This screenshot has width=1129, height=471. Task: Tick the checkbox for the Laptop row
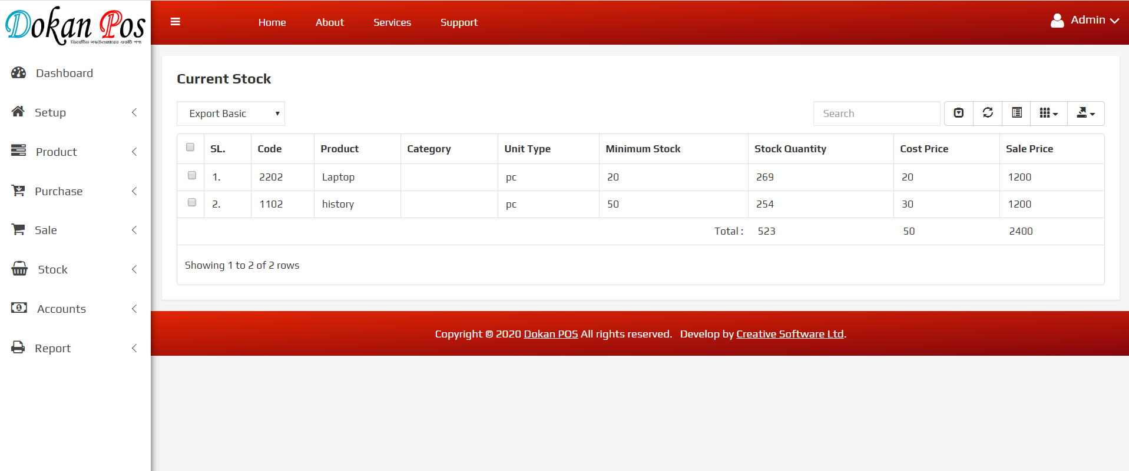pyautogui.click(x=192, y=175)
